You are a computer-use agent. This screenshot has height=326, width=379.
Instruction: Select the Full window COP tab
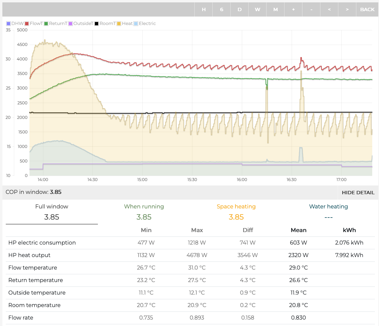[x=51, y=212]
